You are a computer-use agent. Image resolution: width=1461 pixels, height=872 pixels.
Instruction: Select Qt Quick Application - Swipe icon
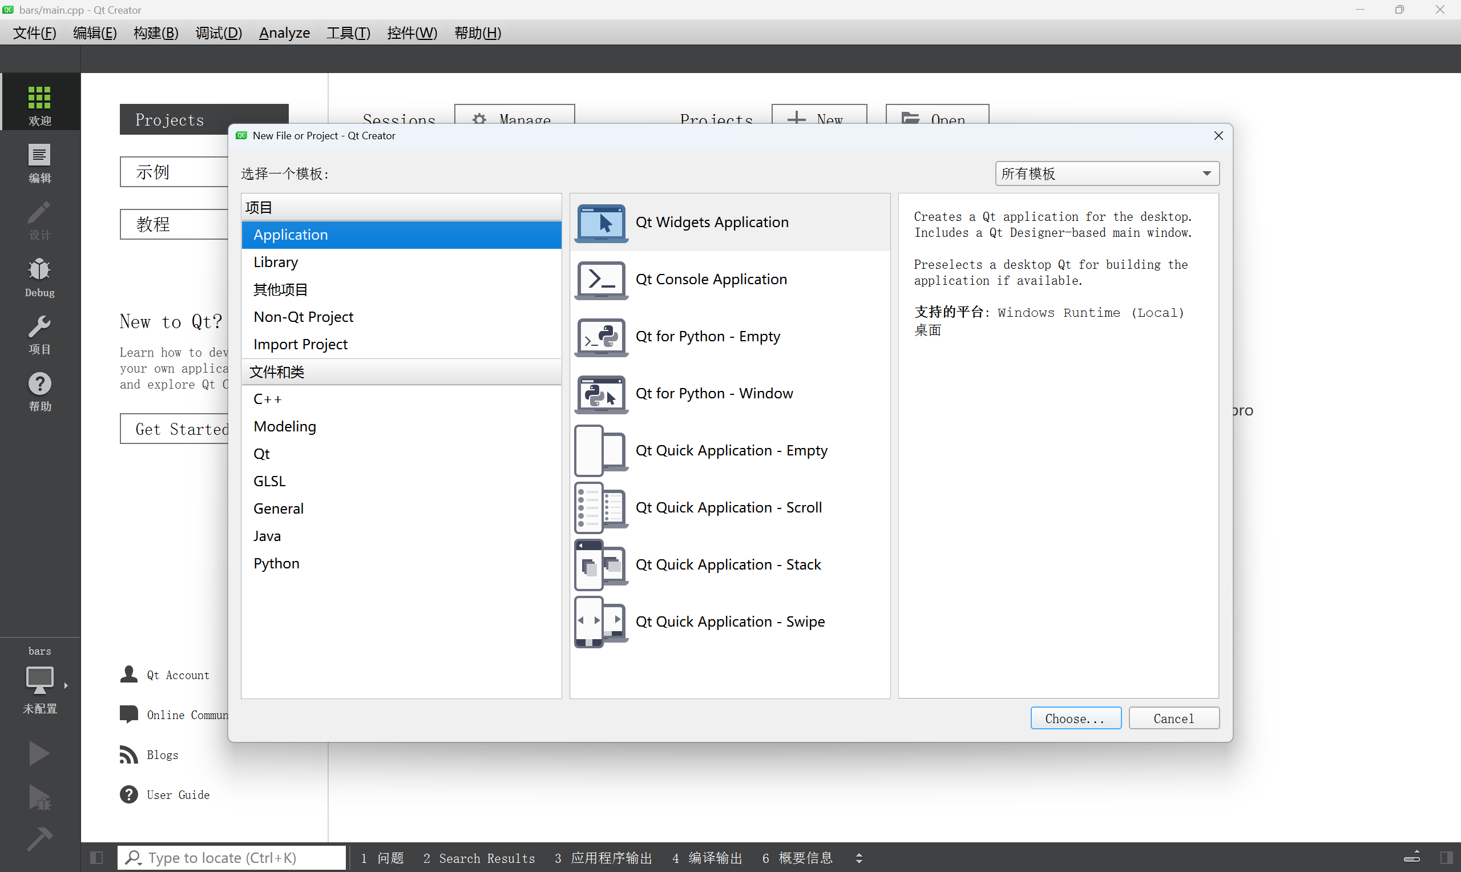pos(601,621)
